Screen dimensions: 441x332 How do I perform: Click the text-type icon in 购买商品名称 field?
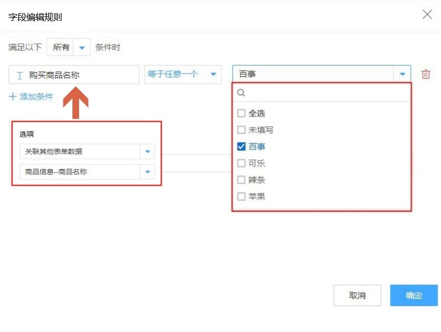(x=20, y=75)
